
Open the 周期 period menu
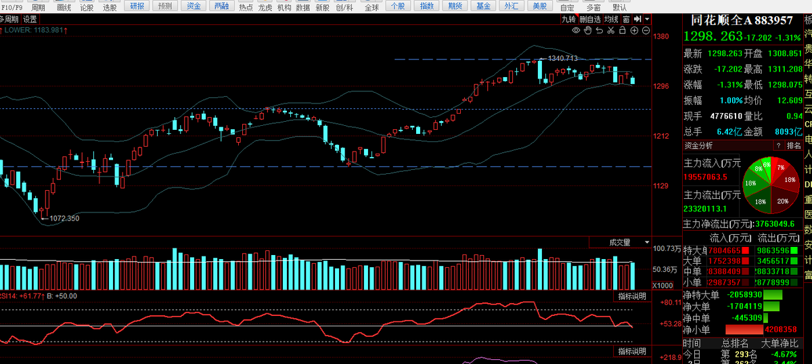[39, 7]
